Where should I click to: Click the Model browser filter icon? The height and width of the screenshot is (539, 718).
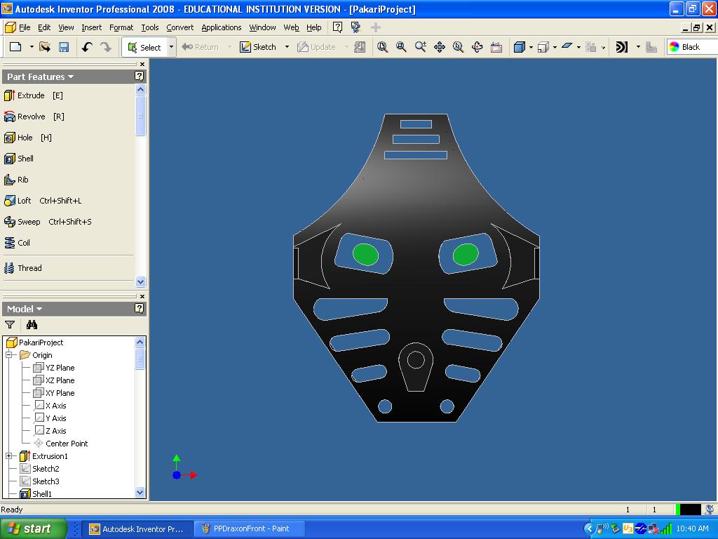tap(10, 325)
